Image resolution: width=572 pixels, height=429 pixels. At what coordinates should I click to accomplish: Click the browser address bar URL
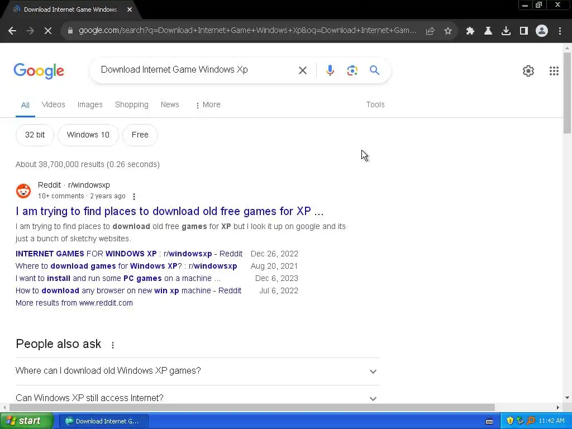click(x=247, y=31)
